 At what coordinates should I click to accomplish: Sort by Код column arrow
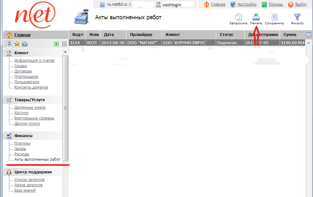coord(82,35)
